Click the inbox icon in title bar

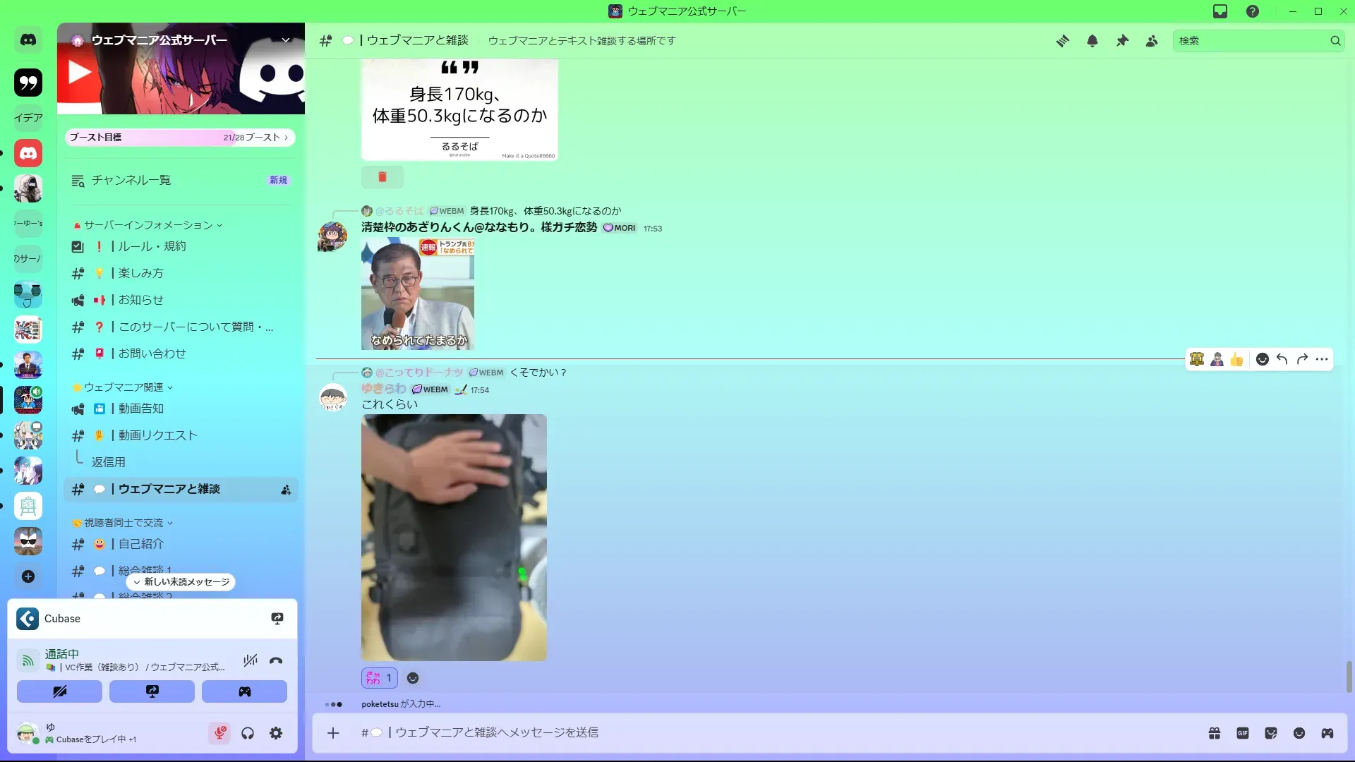click(1220, 11)
